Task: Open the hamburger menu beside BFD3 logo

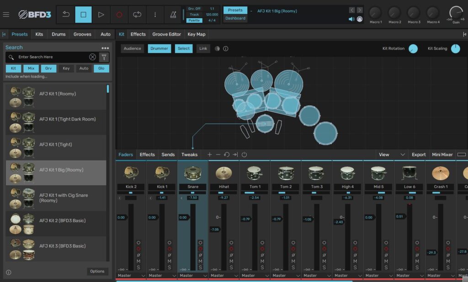Action: pyautogui.click(x=6, y=15)
